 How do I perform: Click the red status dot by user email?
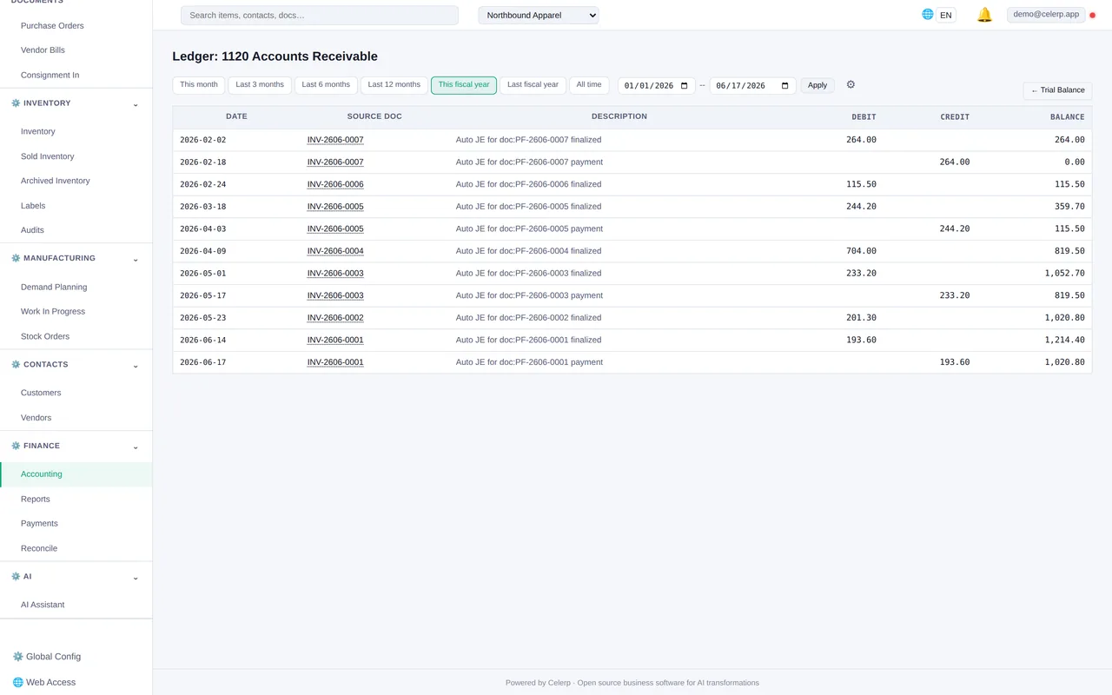click(1093, 16)
